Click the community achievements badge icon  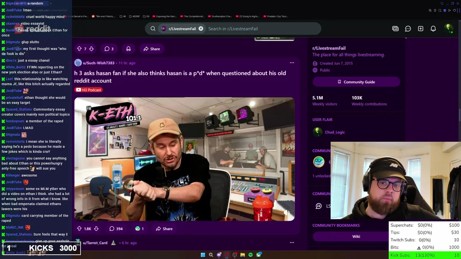coord(318,162)
